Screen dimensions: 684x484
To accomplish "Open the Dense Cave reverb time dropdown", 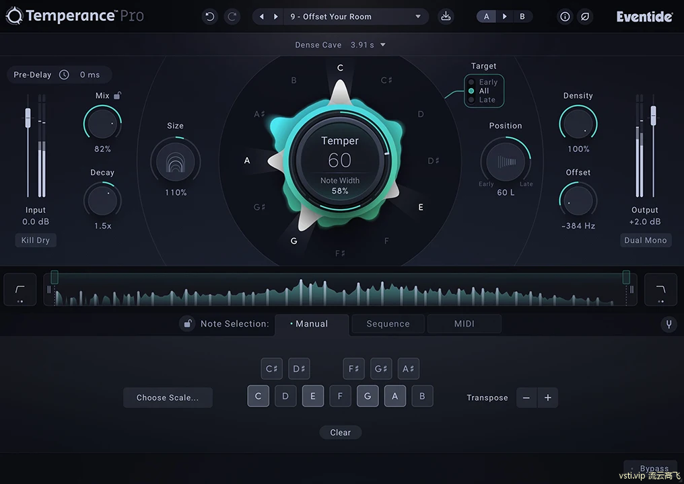I will [x=382, y=44].
